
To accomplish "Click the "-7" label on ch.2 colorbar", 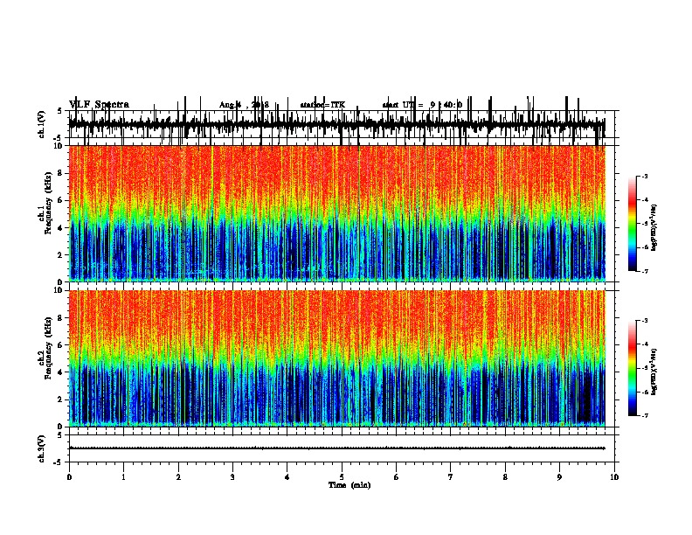I will click(644, 415).
